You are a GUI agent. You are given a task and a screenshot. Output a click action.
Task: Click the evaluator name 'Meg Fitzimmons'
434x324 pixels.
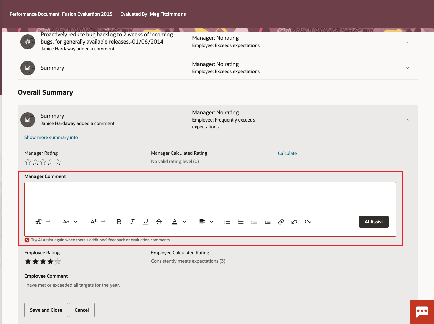(168, 14)
